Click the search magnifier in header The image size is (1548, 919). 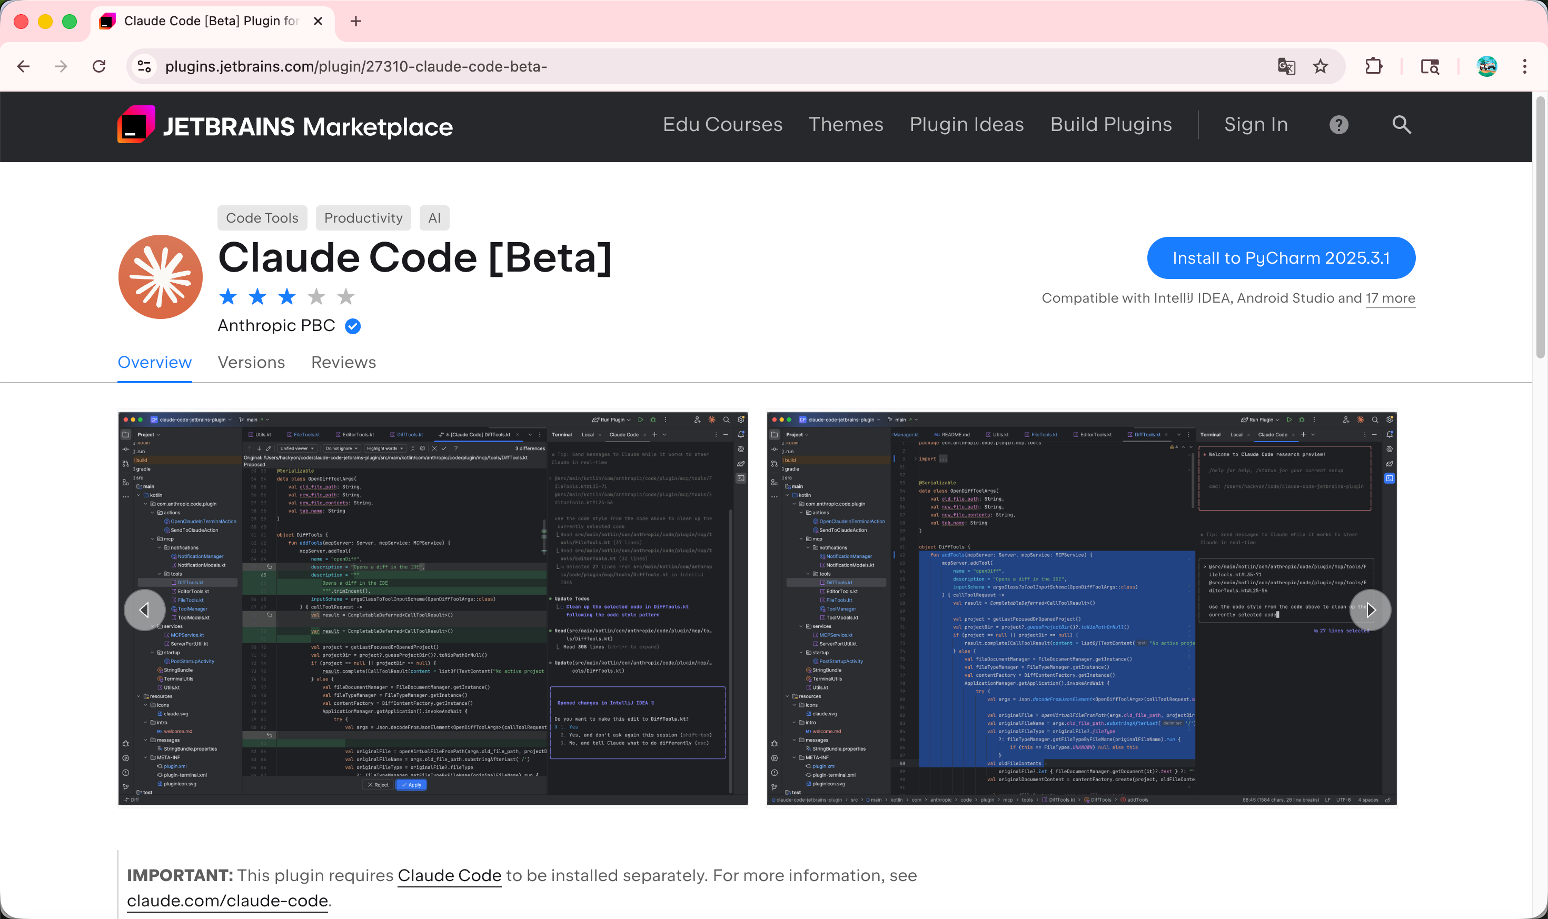pos(1401,125)
